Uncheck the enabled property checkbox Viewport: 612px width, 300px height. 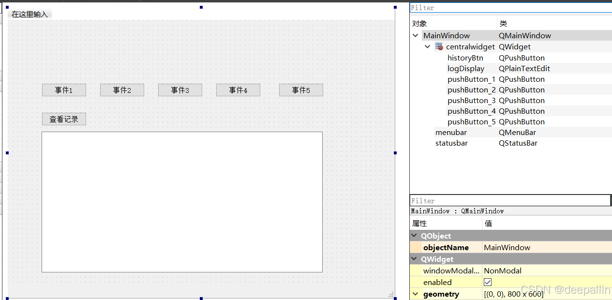click(x=487, y=282)
